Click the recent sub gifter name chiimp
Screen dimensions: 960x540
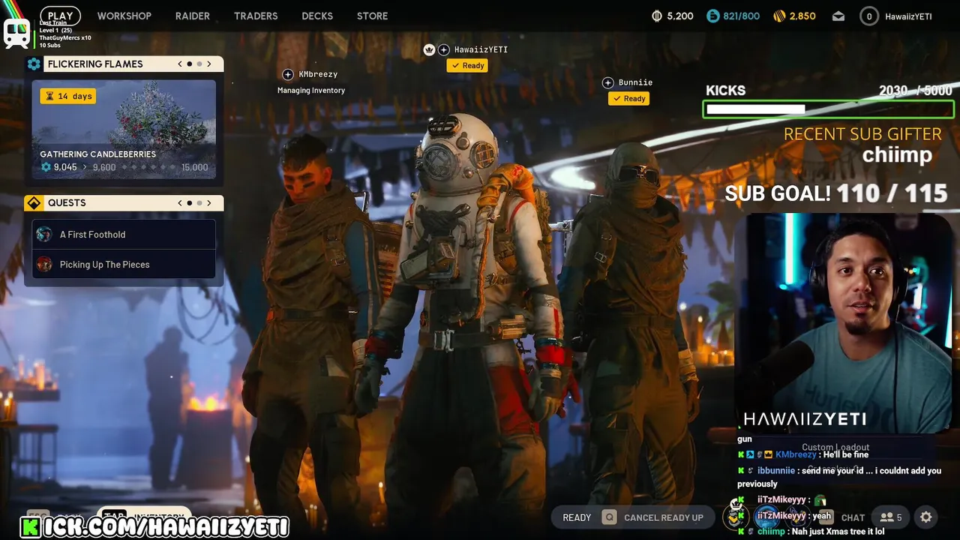pyautogui.click(x=897, y=154)
